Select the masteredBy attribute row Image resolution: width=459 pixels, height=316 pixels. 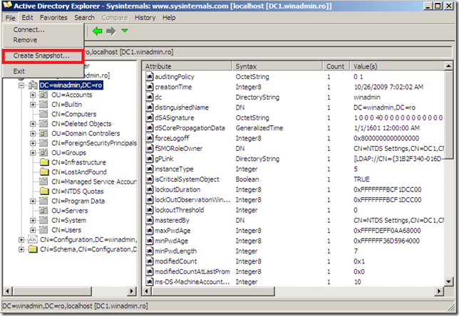pos(294,221)
